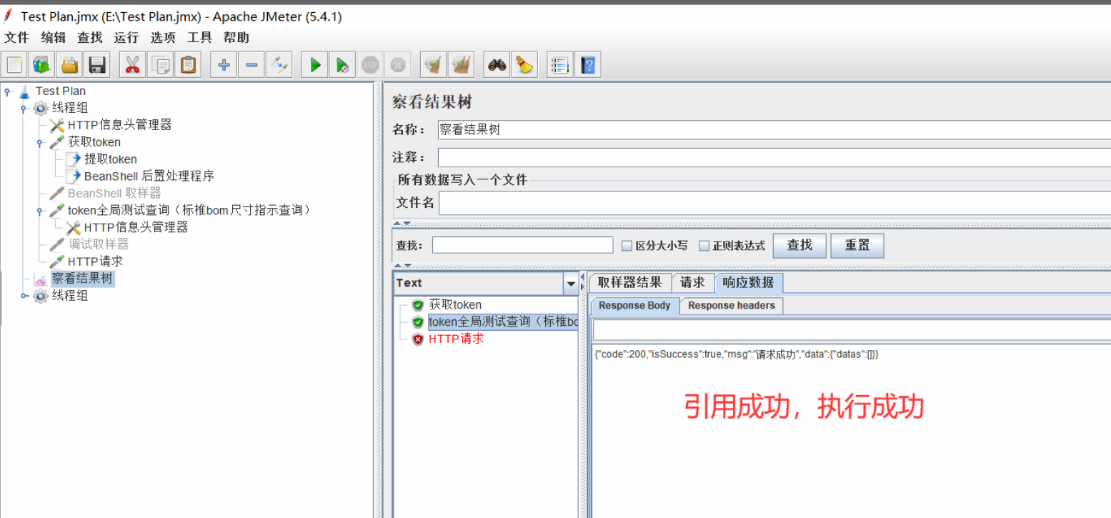
Task: Switch to the 请求 tab
Action: coord(693,282)
